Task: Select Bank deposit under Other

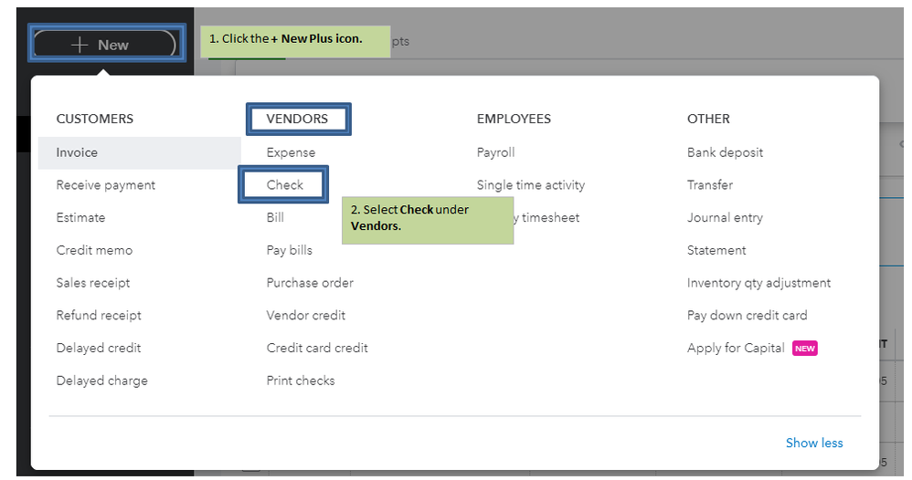Action: click(x=726, y=152)
